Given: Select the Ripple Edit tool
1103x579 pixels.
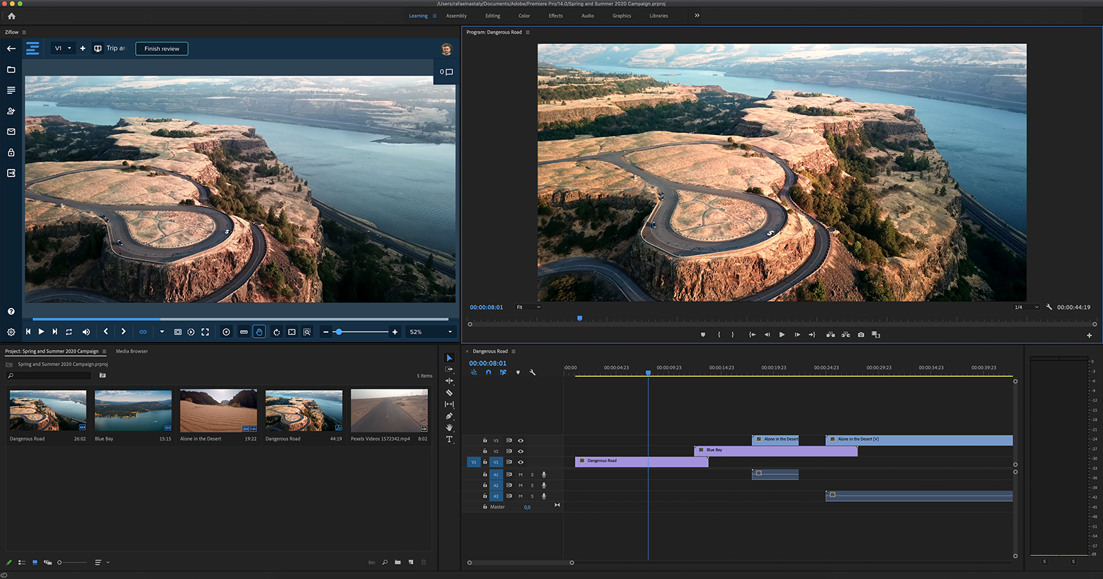Looking at the screenshot, I should 449,381.
